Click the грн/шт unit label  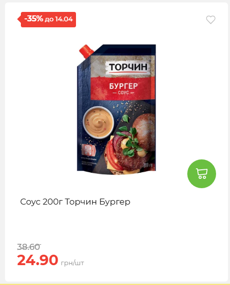[73, 263]
